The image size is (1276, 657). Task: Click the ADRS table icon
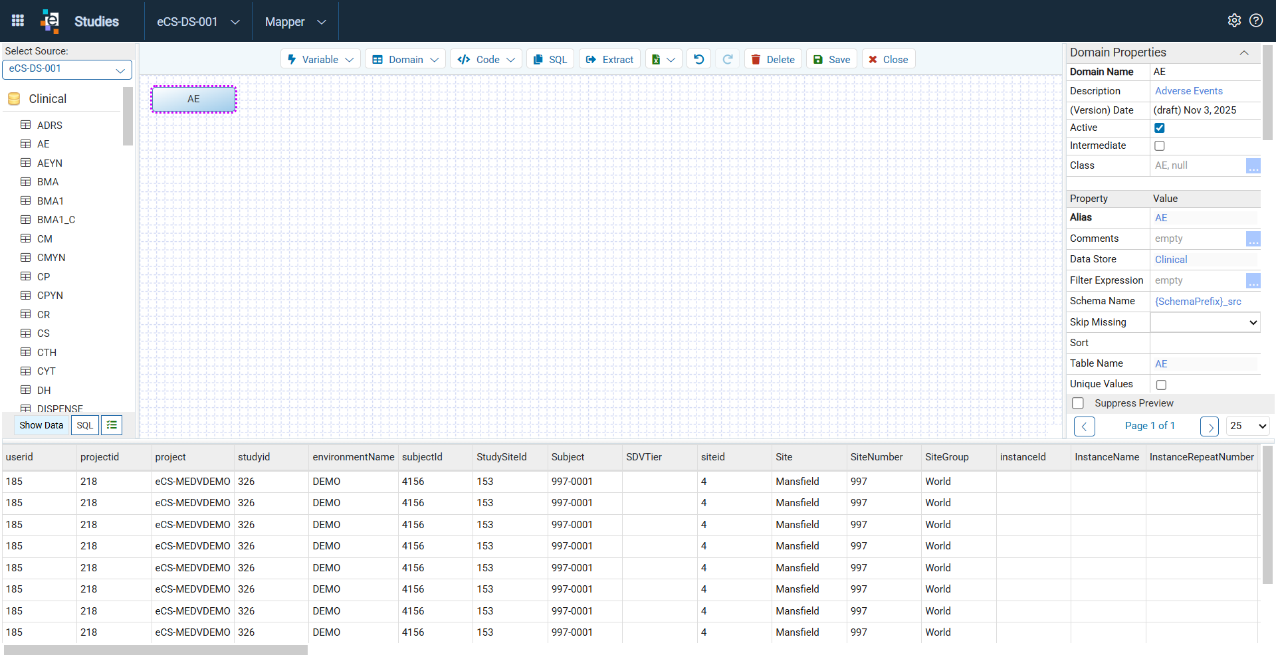pos(26,125)
